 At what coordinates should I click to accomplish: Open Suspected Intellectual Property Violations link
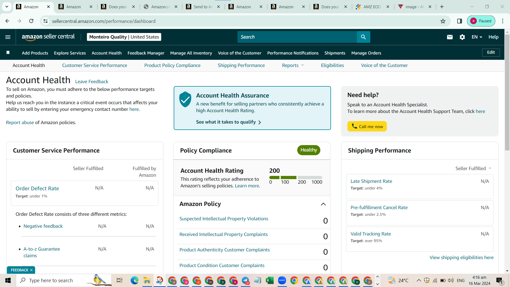(224, 219)
